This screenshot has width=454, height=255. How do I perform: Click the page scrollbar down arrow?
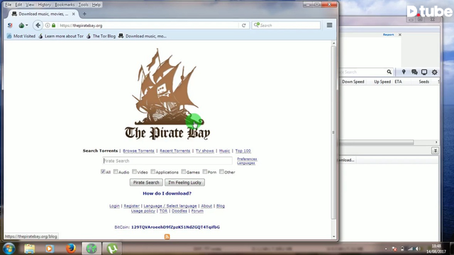(334, 237)
